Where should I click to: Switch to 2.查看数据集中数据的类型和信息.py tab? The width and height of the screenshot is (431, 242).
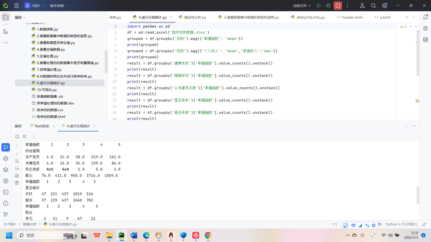coord(248,17)
